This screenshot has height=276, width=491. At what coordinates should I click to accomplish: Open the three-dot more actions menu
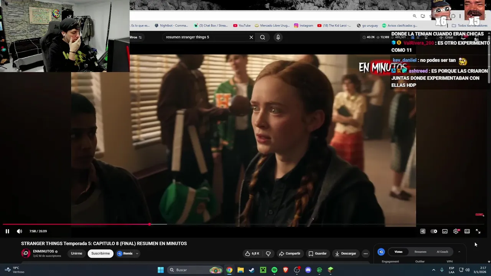click(x=366, y=253)
